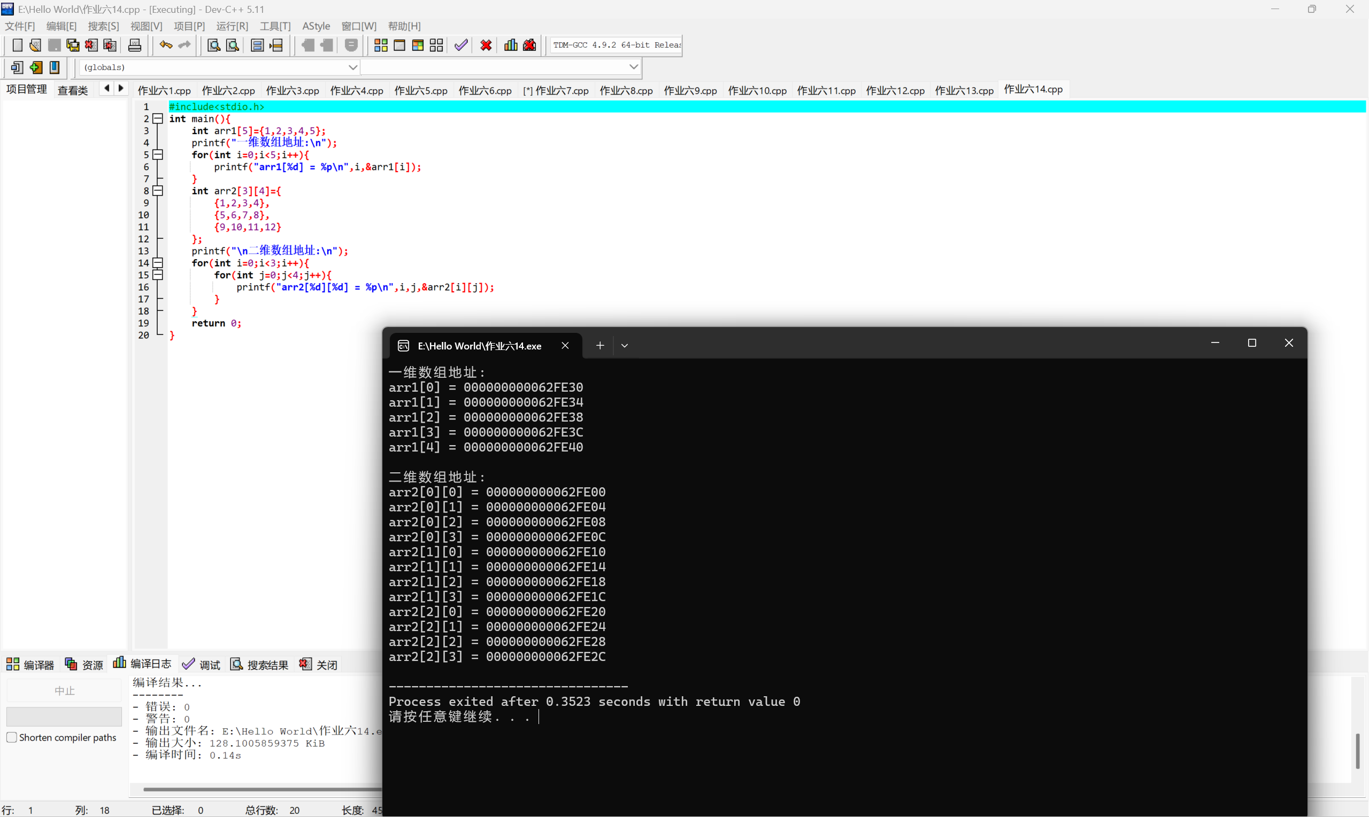Viewport: 1369px width, 817px height.
Task: Click the 关闭 button in bottom panel
Action: (318, 665)
